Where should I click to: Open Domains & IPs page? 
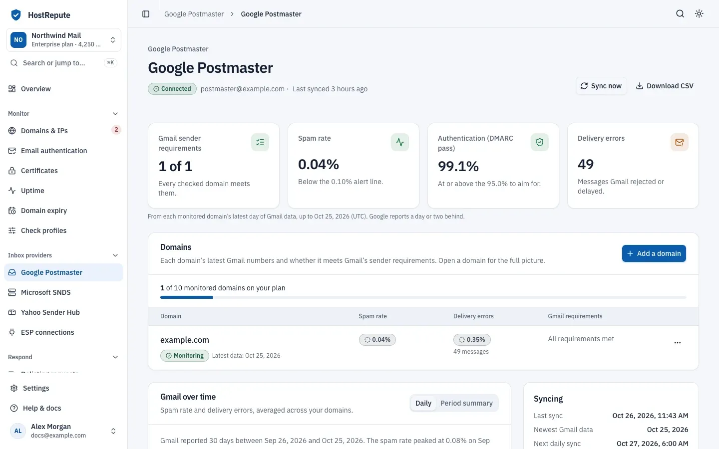[x=63, y=131]
